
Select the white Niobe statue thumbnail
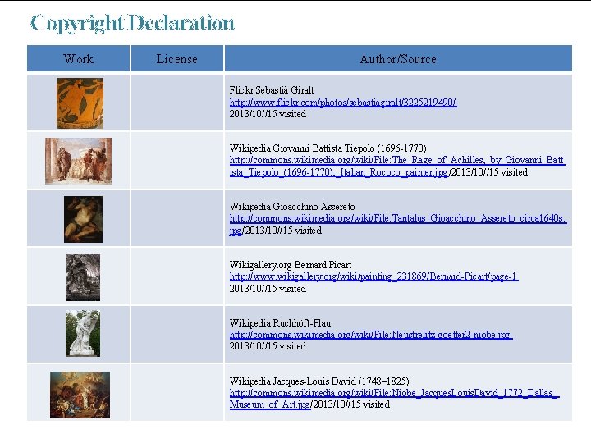[83, 333]
